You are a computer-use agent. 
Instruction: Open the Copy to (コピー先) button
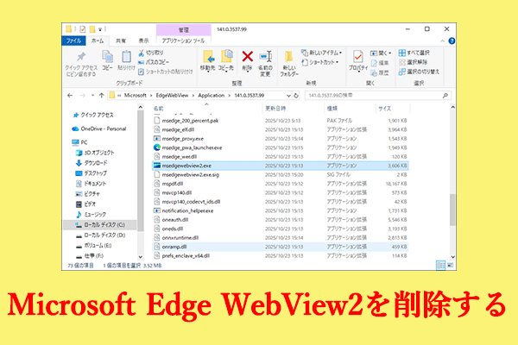pyautogui.click(x=226, y=61)
